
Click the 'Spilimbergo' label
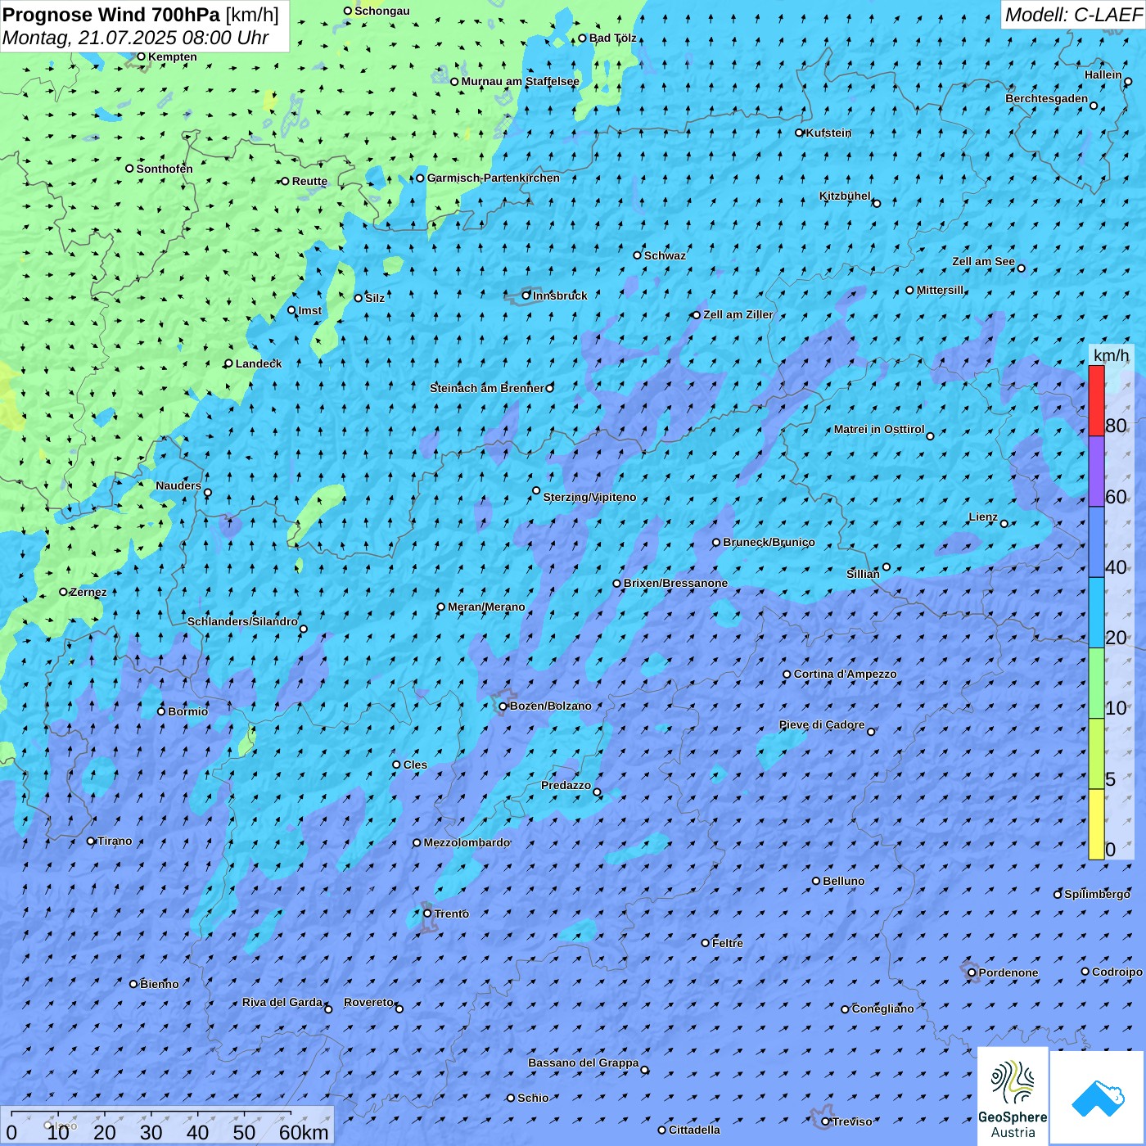[x=1097, y=894]
